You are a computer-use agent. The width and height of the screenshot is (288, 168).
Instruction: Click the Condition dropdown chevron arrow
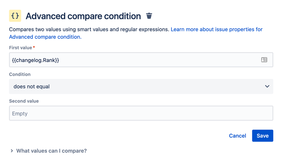click(x=267, y=86)
